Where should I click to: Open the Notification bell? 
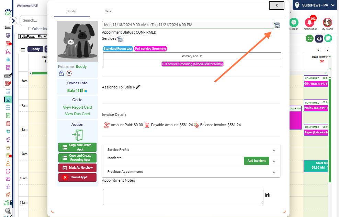[x=310, y=22]
